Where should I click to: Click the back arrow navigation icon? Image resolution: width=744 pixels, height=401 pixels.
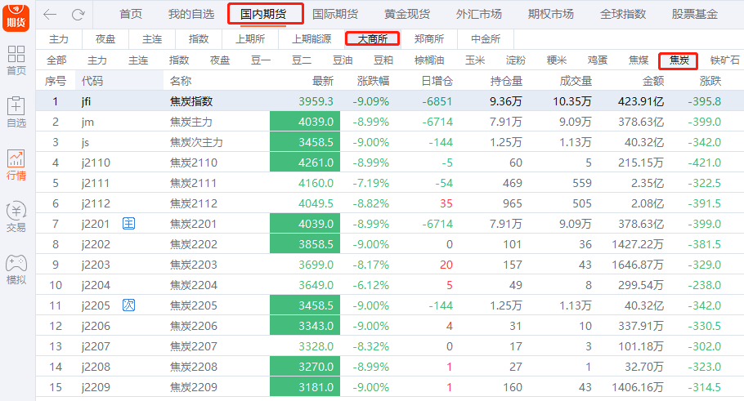(x=51, y=14)
